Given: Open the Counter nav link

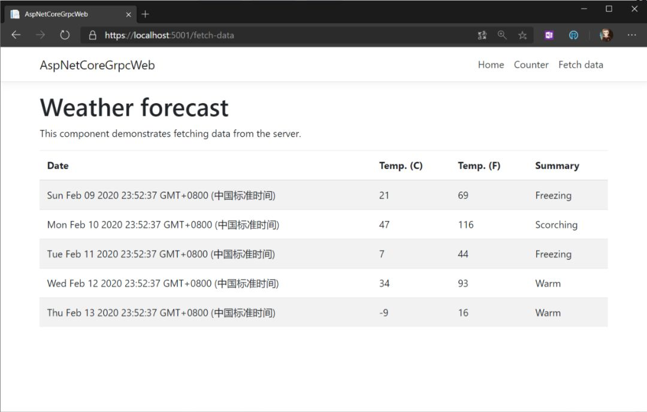Looking at the screenshot, I should pyautogui.click(x=531, y=65).
